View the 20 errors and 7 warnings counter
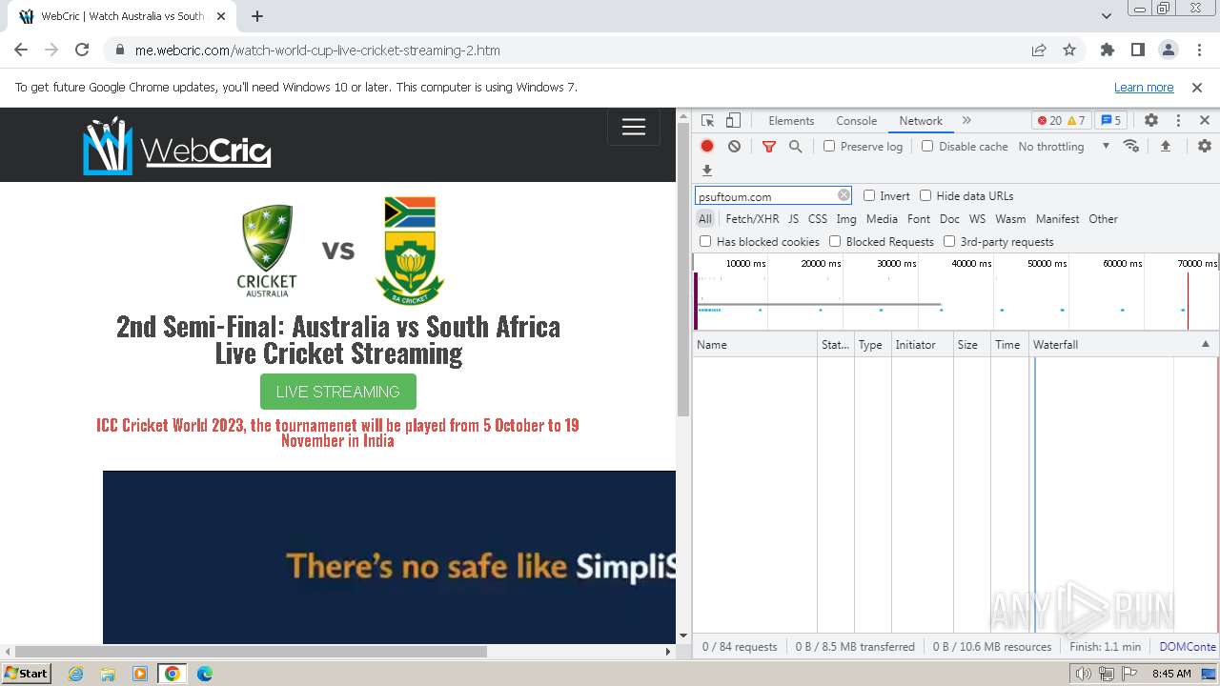 [1061, 121]
